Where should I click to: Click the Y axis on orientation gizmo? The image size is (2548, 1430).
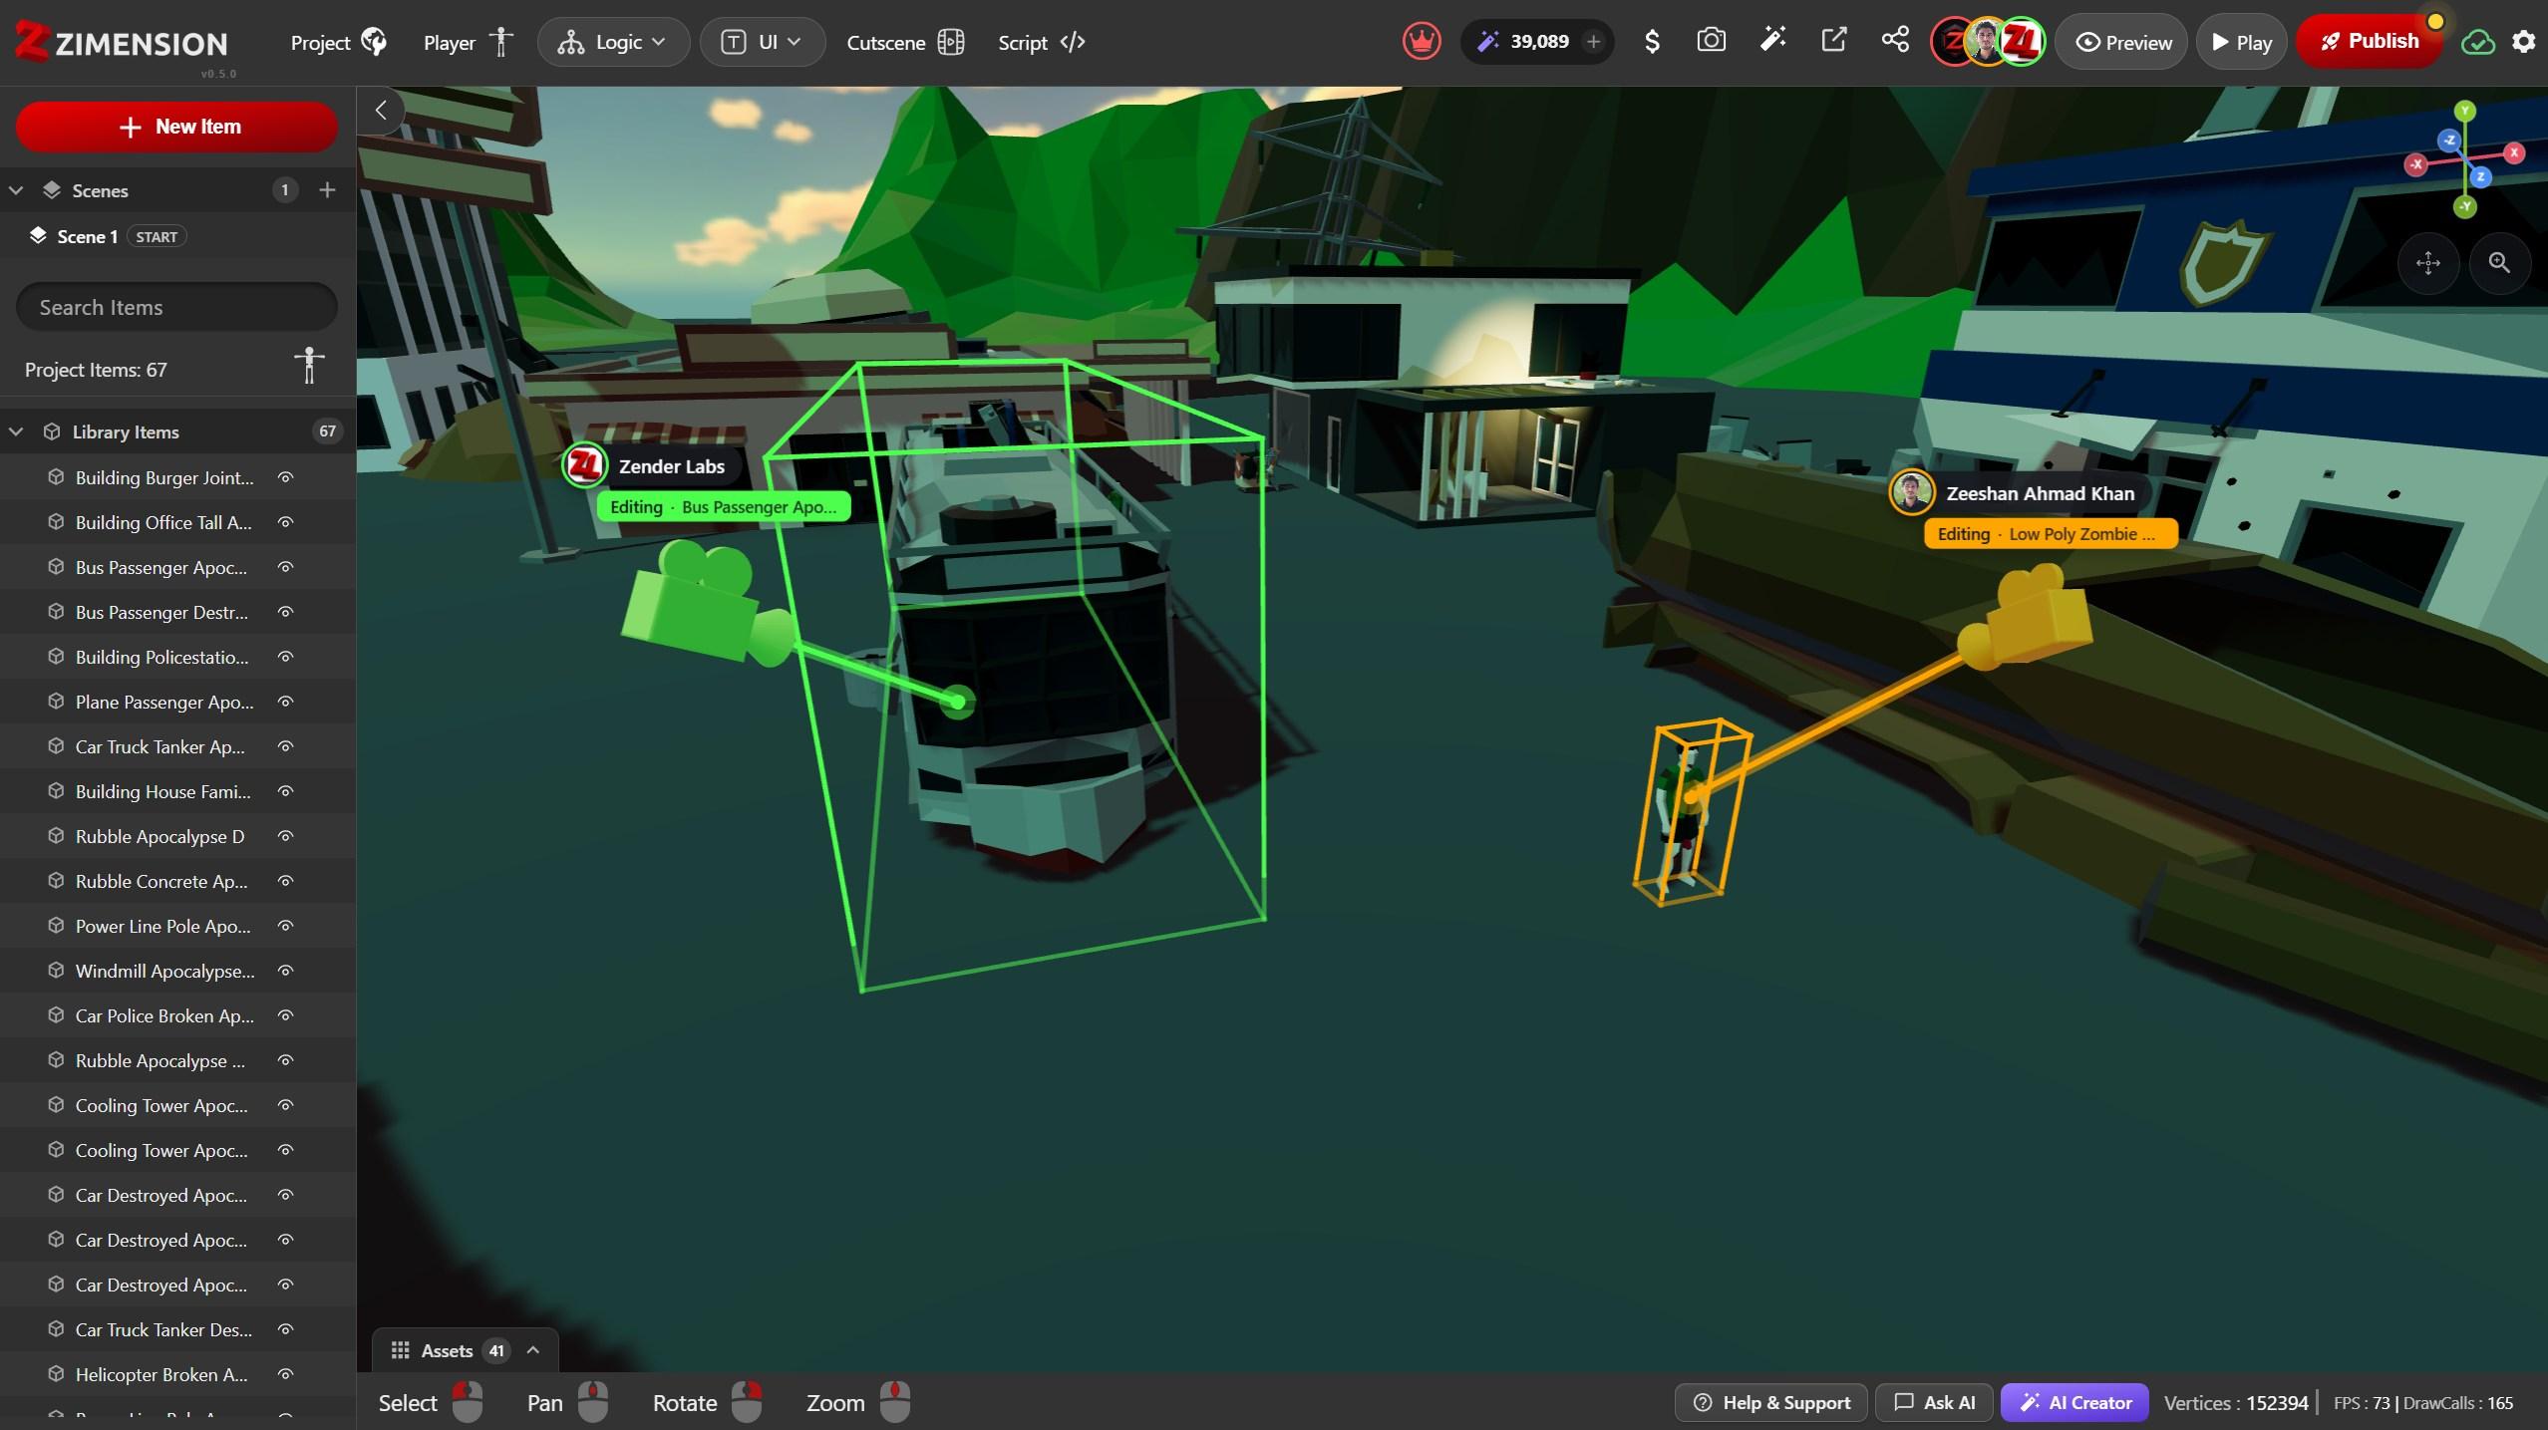(2465, 111)
